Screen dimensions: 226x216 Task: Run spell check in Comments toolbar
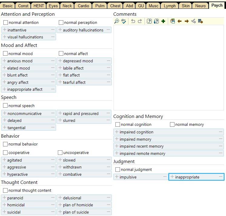124,21
